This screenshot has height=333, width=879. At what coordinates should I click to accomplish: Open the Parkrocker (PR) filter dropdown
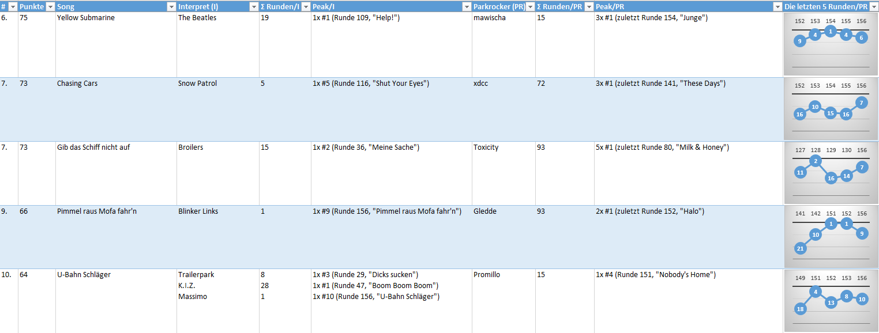coord(530,6)
